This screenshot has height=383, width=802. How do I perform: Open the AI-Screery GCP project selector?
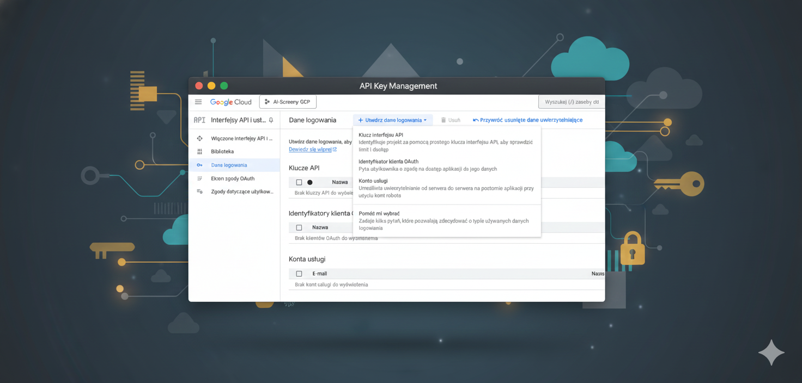(288, 102)
